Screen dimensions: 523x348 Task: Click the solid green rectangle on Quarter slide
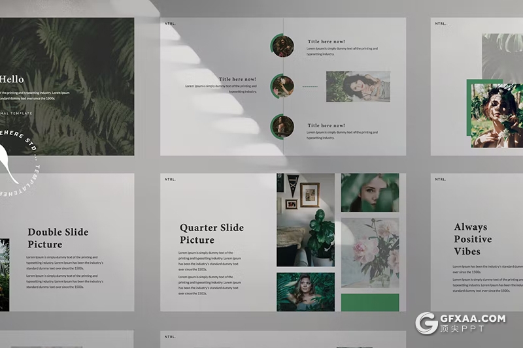[370, 302]
